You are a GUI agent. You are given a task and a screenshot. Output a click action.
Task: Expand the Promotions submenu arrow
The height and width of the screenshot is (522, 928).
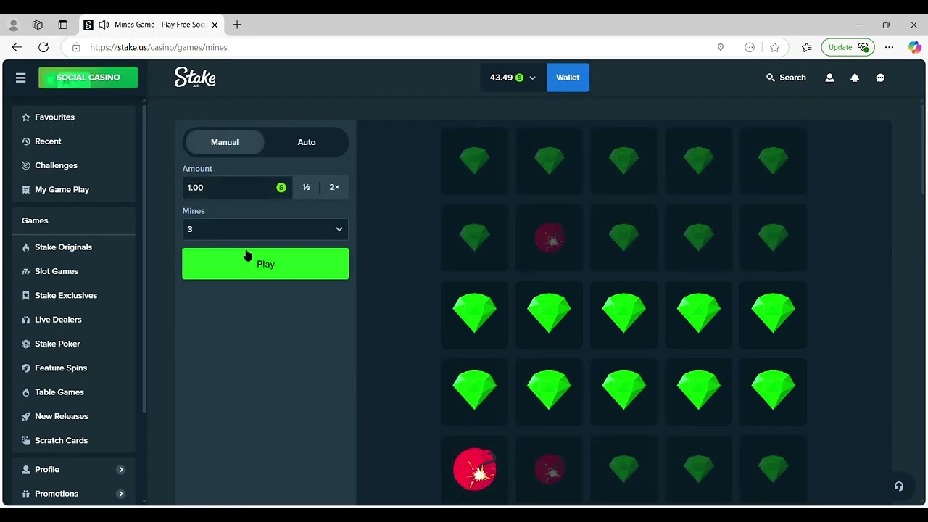tap(121, 494)
